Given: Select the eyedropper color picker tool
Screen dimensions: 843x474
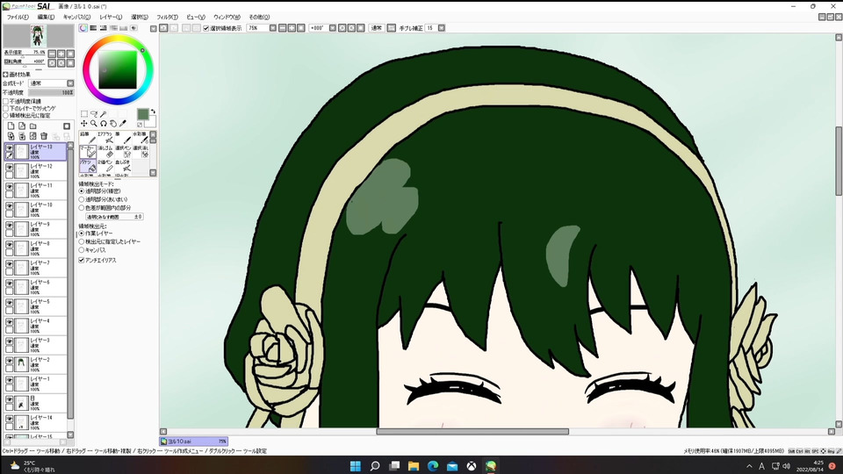Looking at the screenshot, I should (123, 124).
